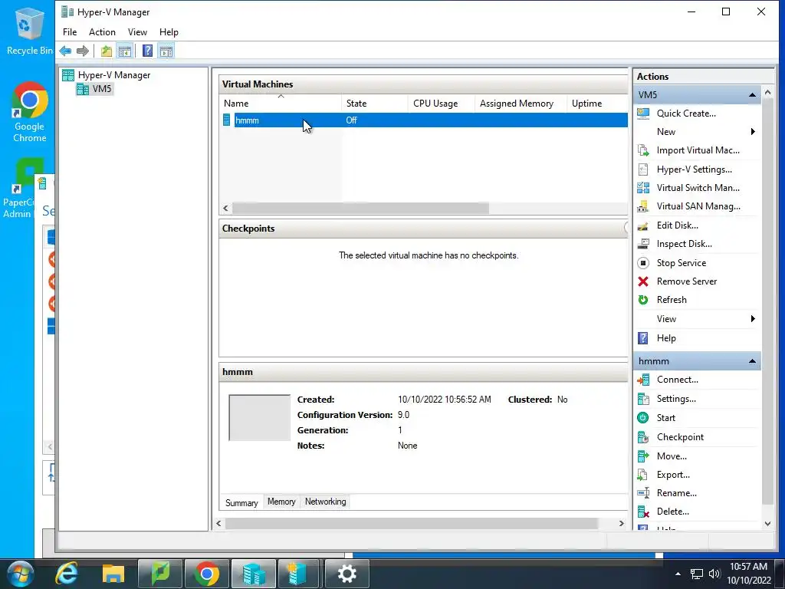
Task: Click the green Refresh icon
Action: click(643, 300)
